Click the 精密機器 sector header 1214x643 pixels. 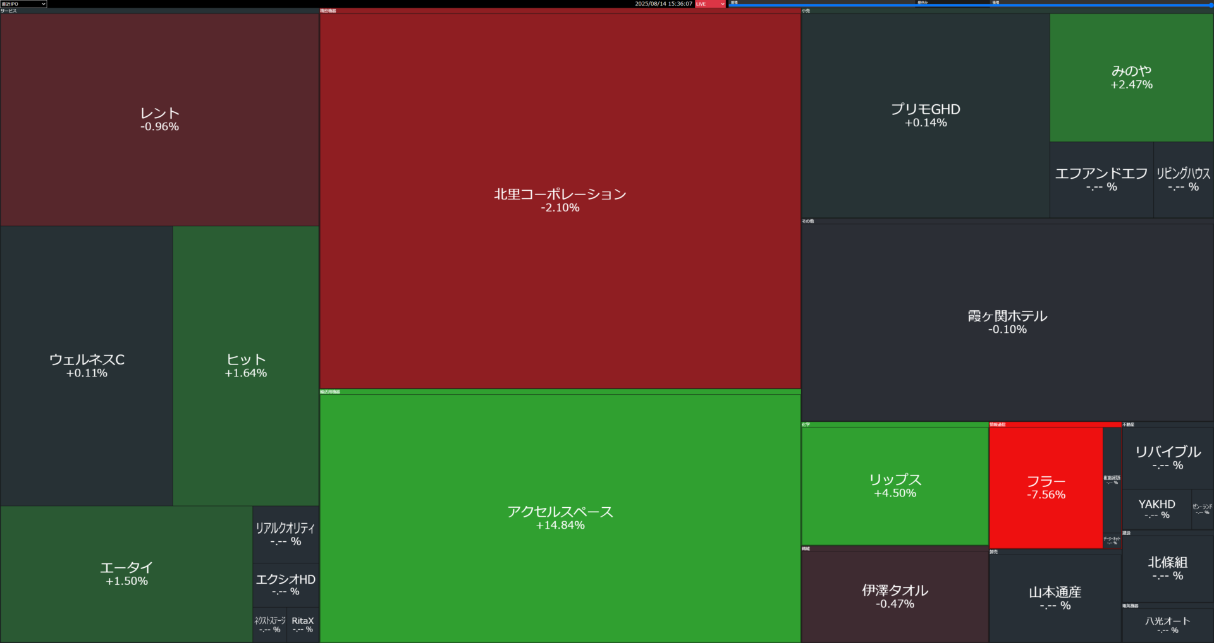560,11
